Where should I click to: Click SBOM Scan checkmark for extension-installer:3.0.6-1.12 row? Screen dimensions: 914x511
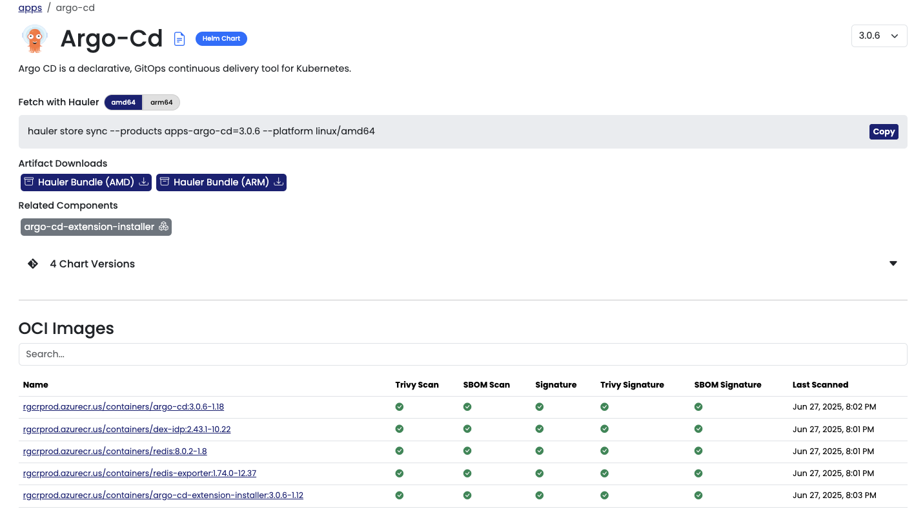[x=467, y=495]
